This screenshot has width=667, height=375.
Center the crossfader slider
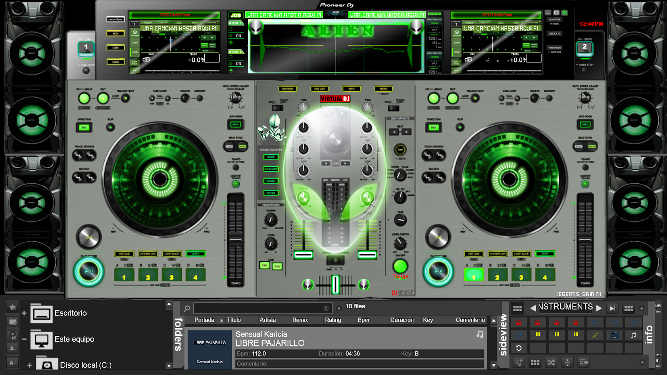335,283
